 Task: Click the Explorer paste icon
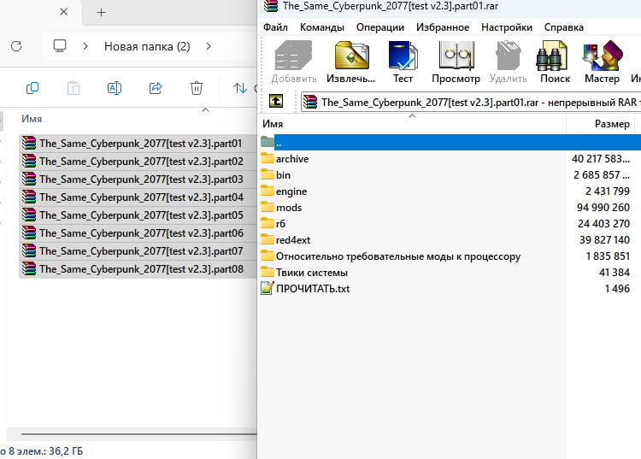coord(74,88)
